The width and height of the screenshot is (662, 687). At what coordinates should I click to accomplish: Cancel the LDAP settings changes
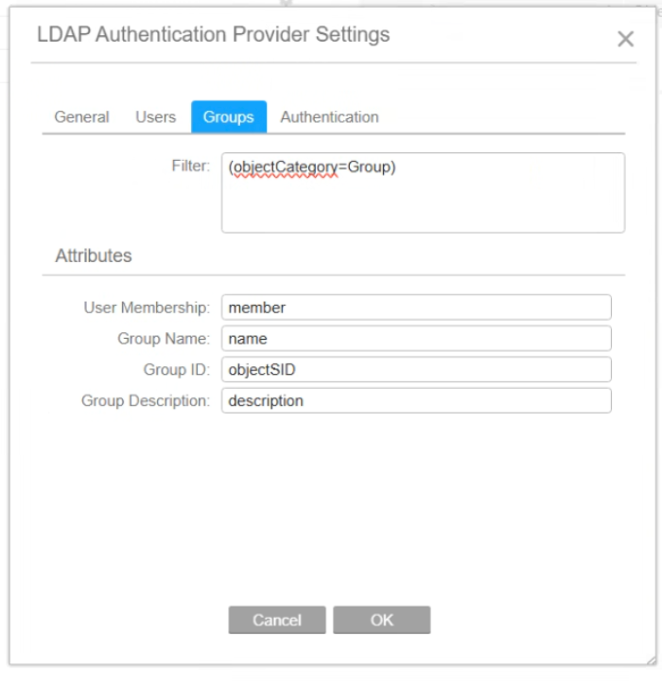tap(277, 620)
